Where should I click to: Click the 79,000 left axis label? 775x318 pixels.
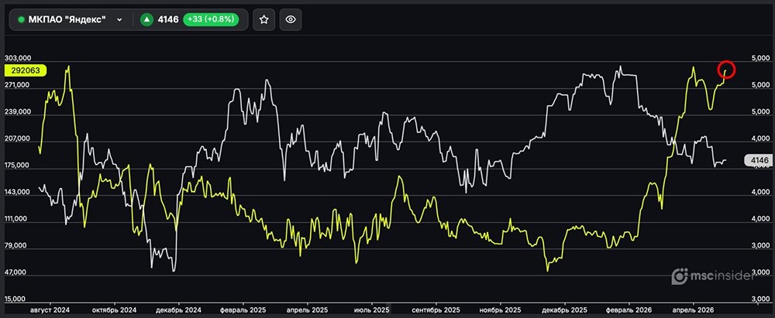[x=17, y=246]
